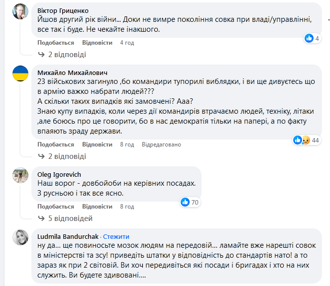Show 5 replies under Oleg Igorevich's comment
330x286 pixels.
65,218
